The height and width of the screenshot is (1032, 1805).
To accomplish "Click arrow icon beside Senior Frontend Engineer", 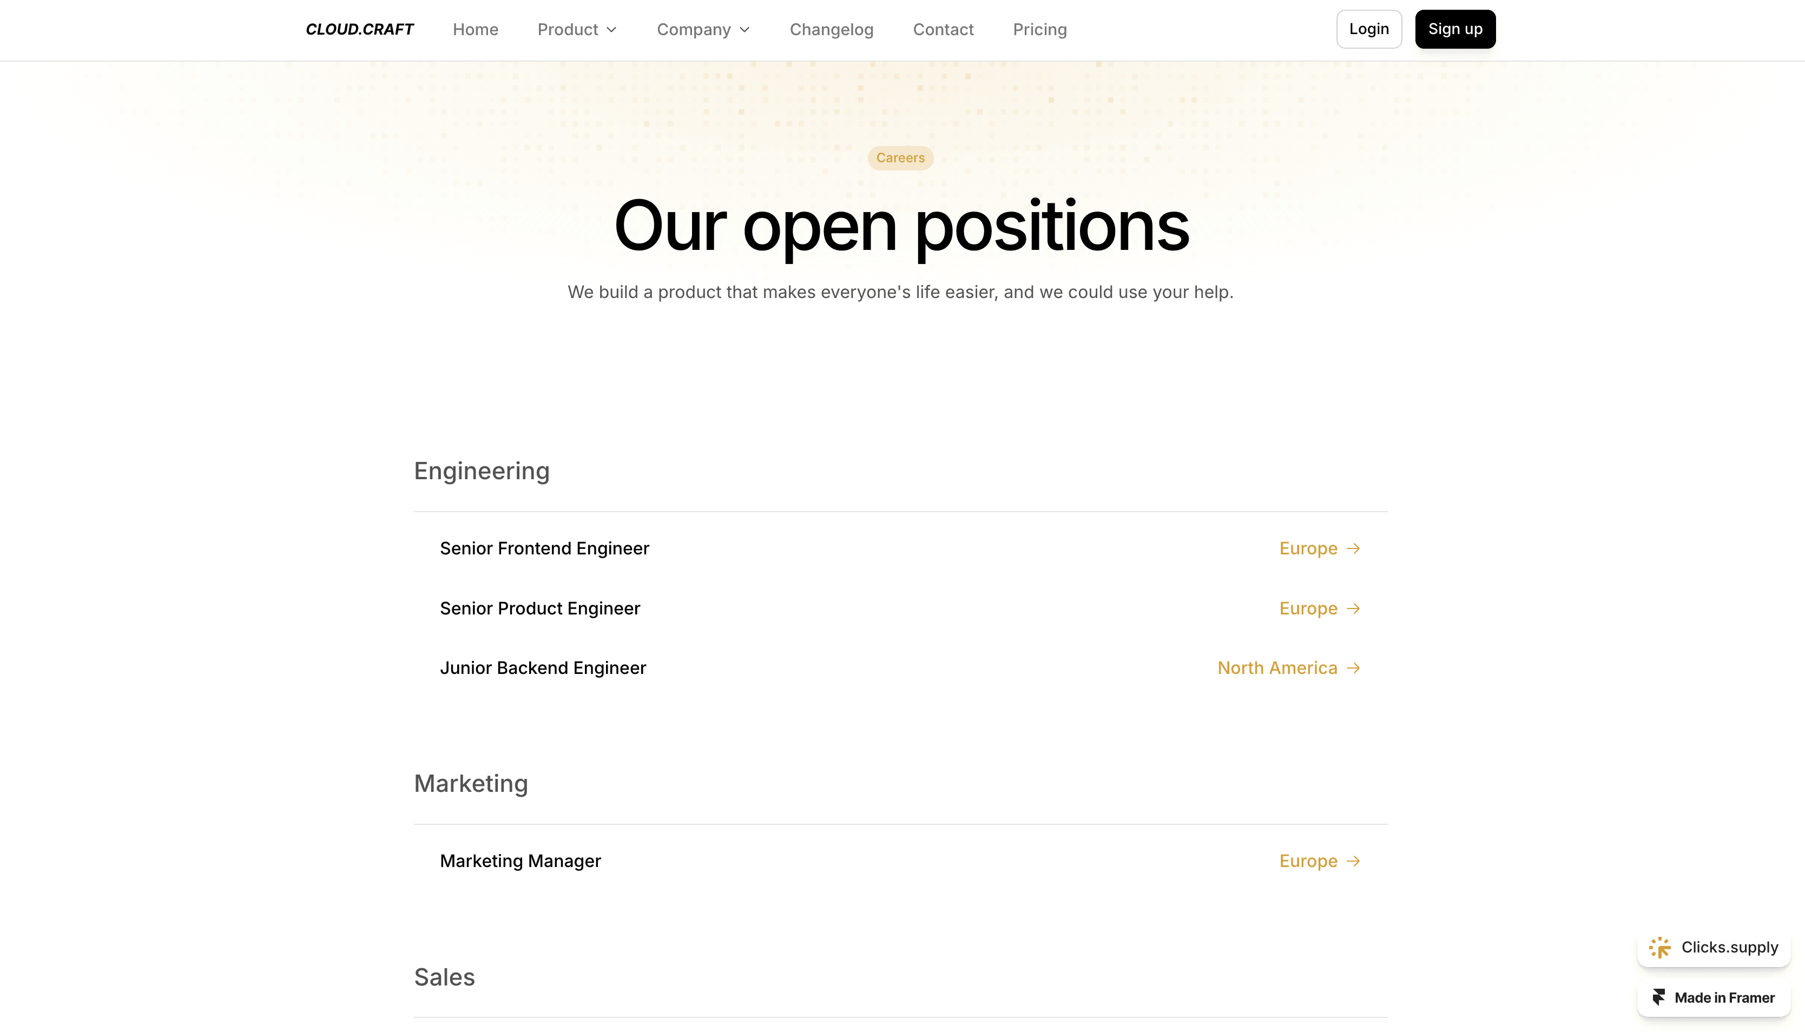I will (1353, 548).
